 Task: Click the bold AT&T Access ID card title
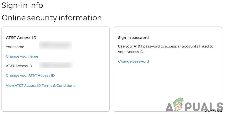point(21,38)
